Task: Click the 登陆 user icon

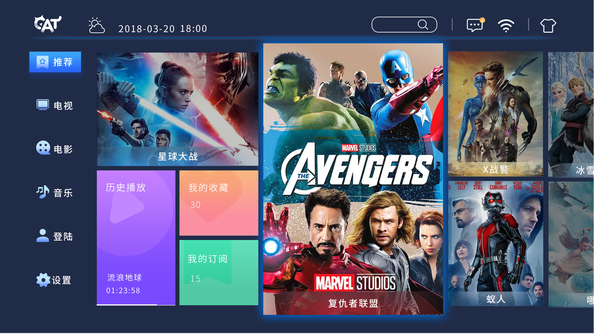Action: pyautogui.click(x=42, y=235)
